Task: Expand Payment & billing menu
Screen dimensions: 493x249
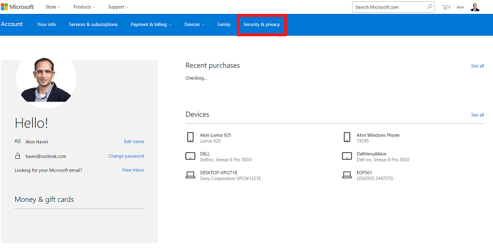Action: click(151, 25)
